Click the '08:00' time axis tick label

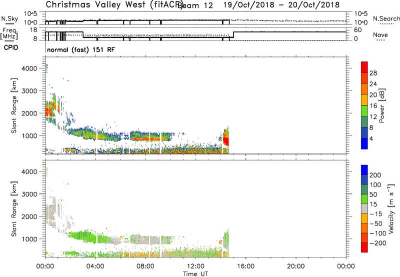click(145, 266)
